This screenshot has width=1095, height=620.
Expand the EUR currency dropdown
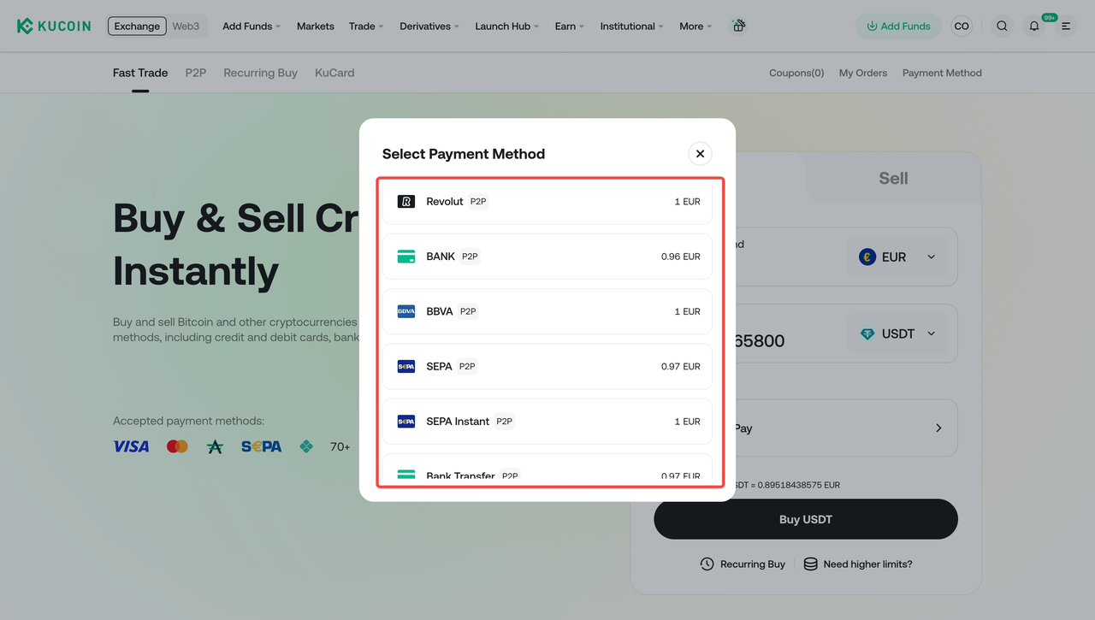pos(897,257)
